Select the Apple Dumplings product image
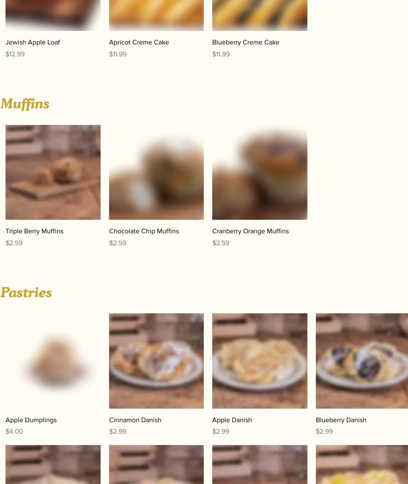Screen dimensions: 408x484 coord(53,361)
